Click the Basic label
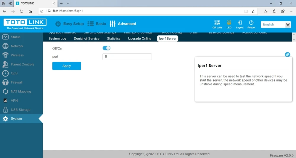 101,24
